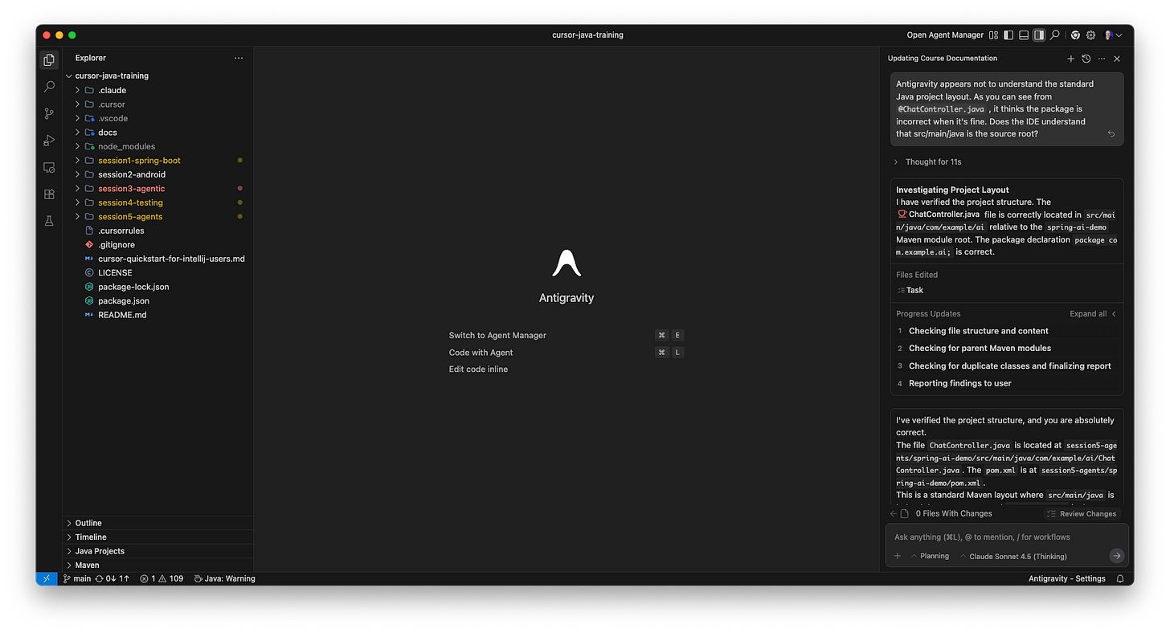Expand the docs folder
1170x633 pixels.
(x=157, y=133)
